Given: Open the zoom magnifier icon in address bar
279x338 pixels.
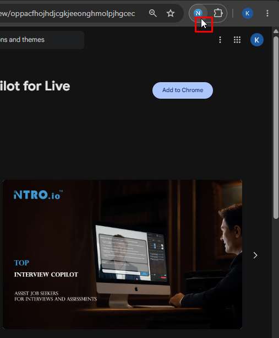Looking at the screenshot, I should (153, 13).
